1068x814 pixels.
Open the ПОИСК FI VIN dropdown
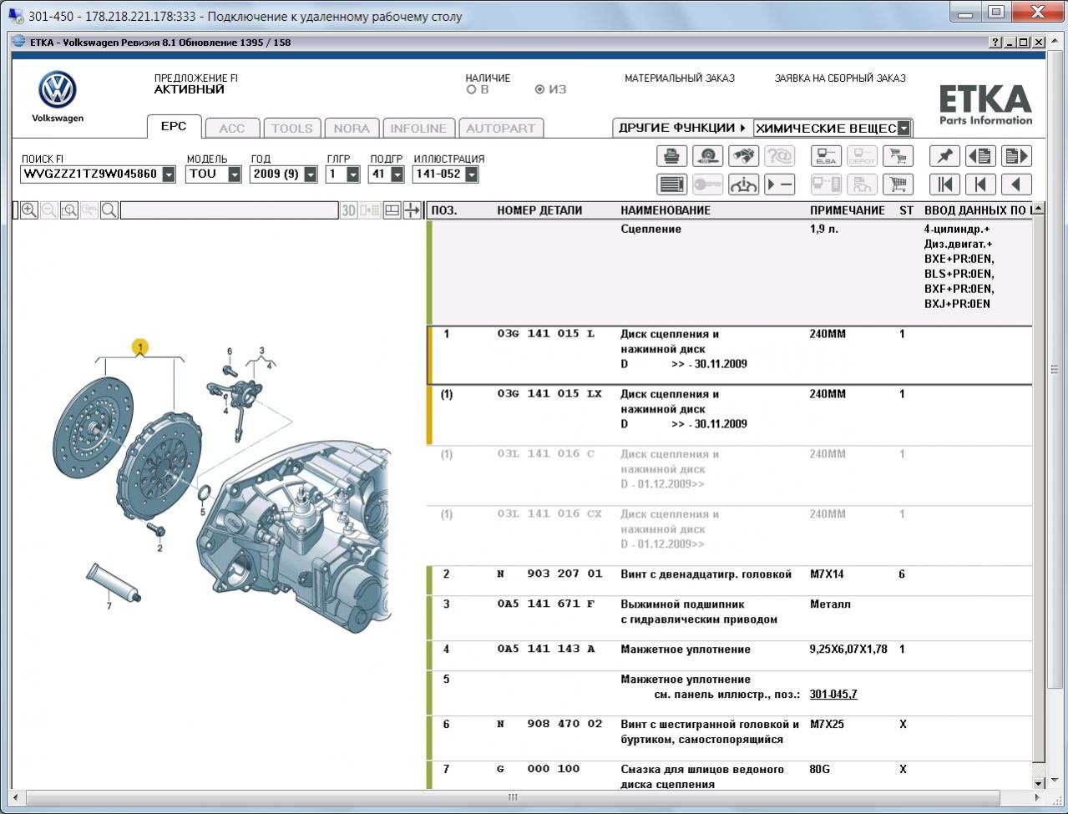click(169, 174)
